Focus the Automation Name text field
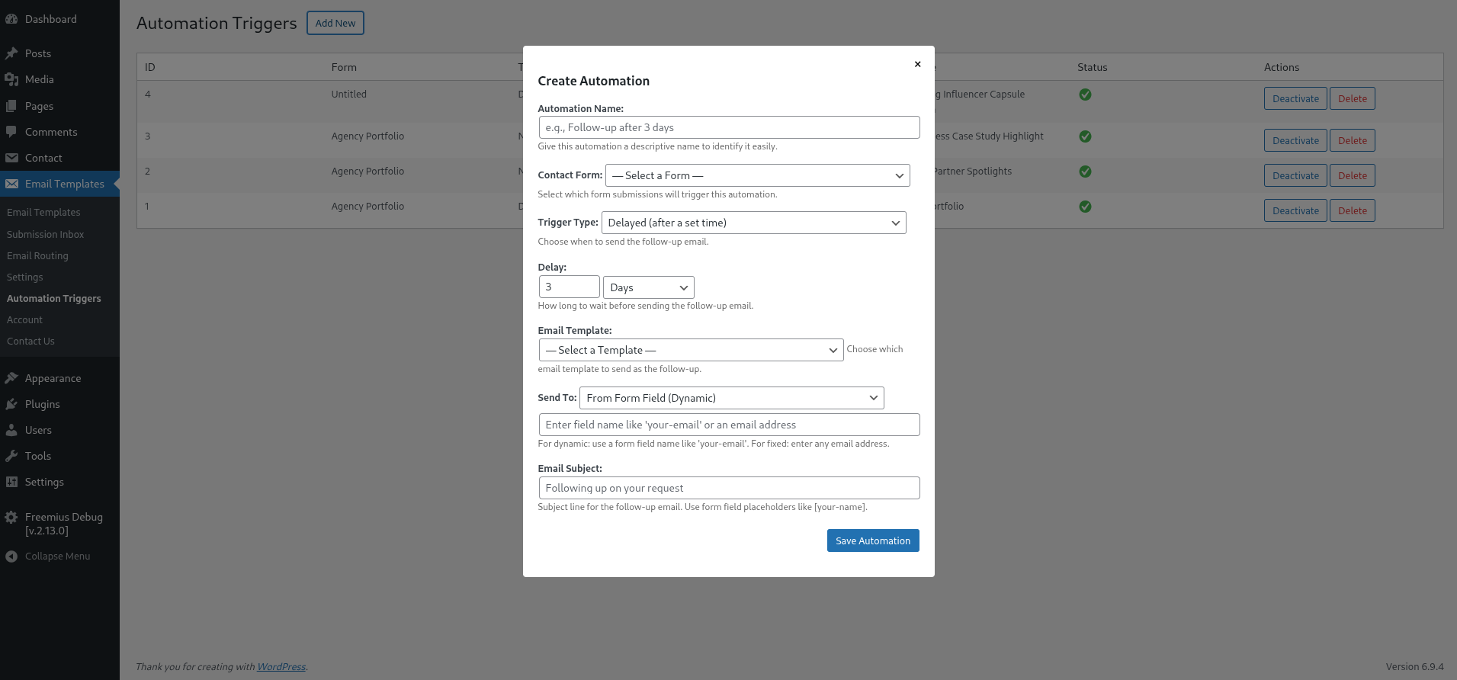The height and width of the screenshot is (680, 1457). 729,127
